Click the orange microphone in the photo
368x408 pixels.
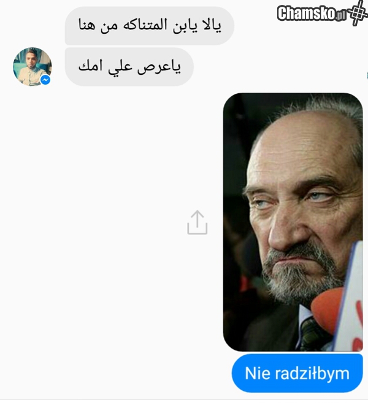pos(328,310)
